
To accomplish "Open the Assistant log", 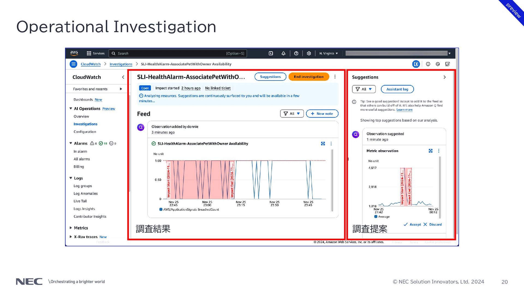I will [x=397, y=89].
